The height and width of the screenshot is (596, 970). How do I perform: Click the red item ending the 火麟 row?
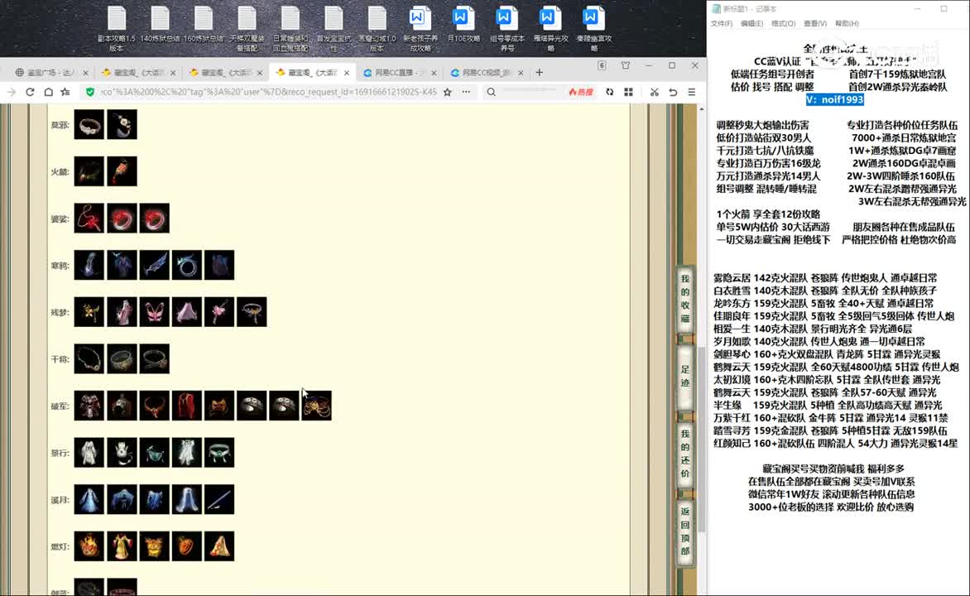(x=122, y=171)
